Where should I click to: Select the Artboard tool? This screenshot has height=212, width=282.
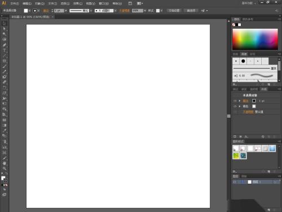[x=5, y=152]
